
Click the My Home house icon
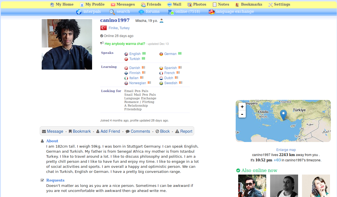[x=52, y=4]
